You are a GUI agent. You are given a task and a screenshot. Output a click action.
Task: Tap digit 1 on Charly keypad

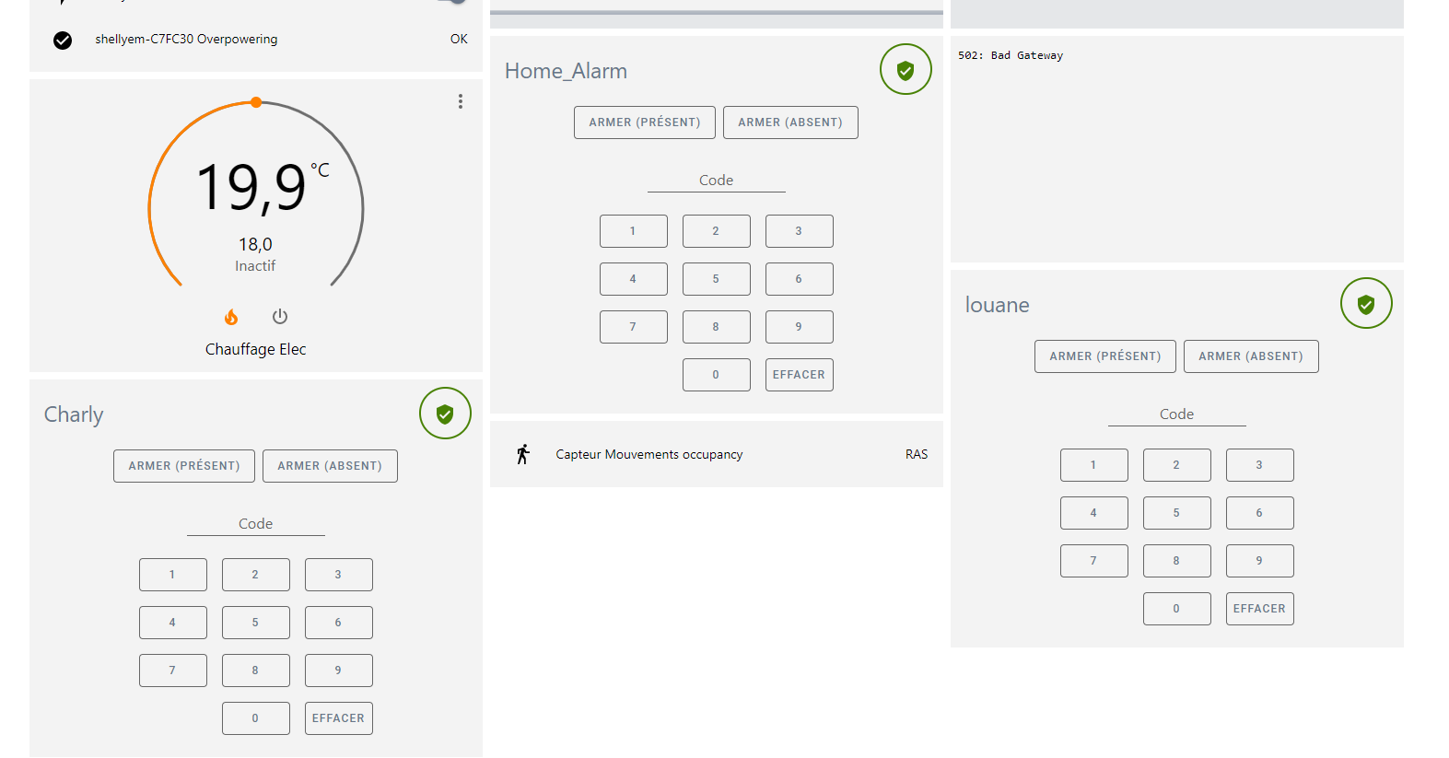point(173,575)
